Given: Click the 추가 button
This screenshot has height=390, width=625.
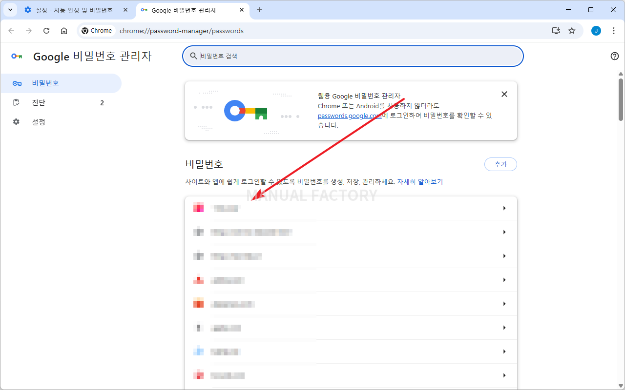Looking at the screenshot, I should click(x=500, y=164).
